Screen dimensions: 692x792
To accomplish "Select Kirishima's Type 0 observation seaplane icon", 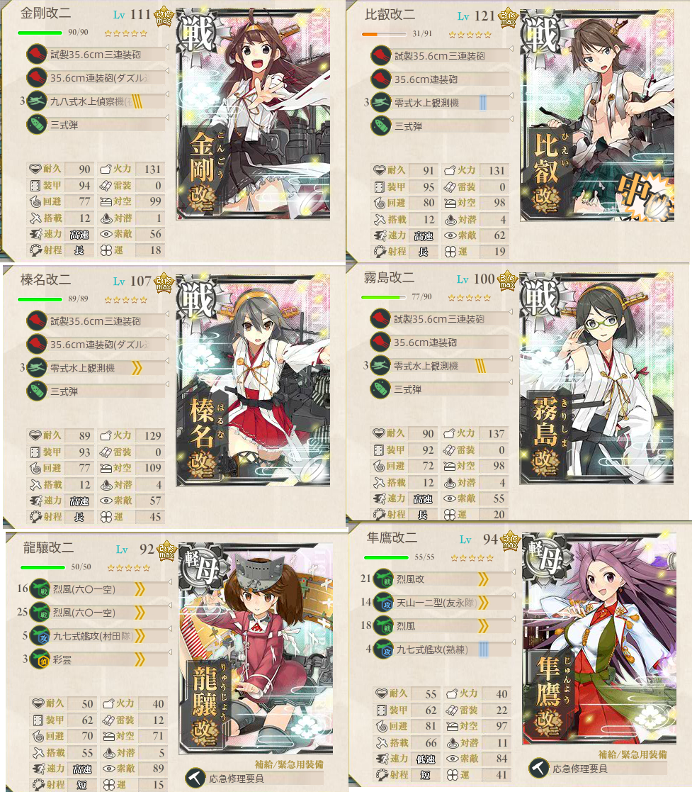I will (380, 366).
